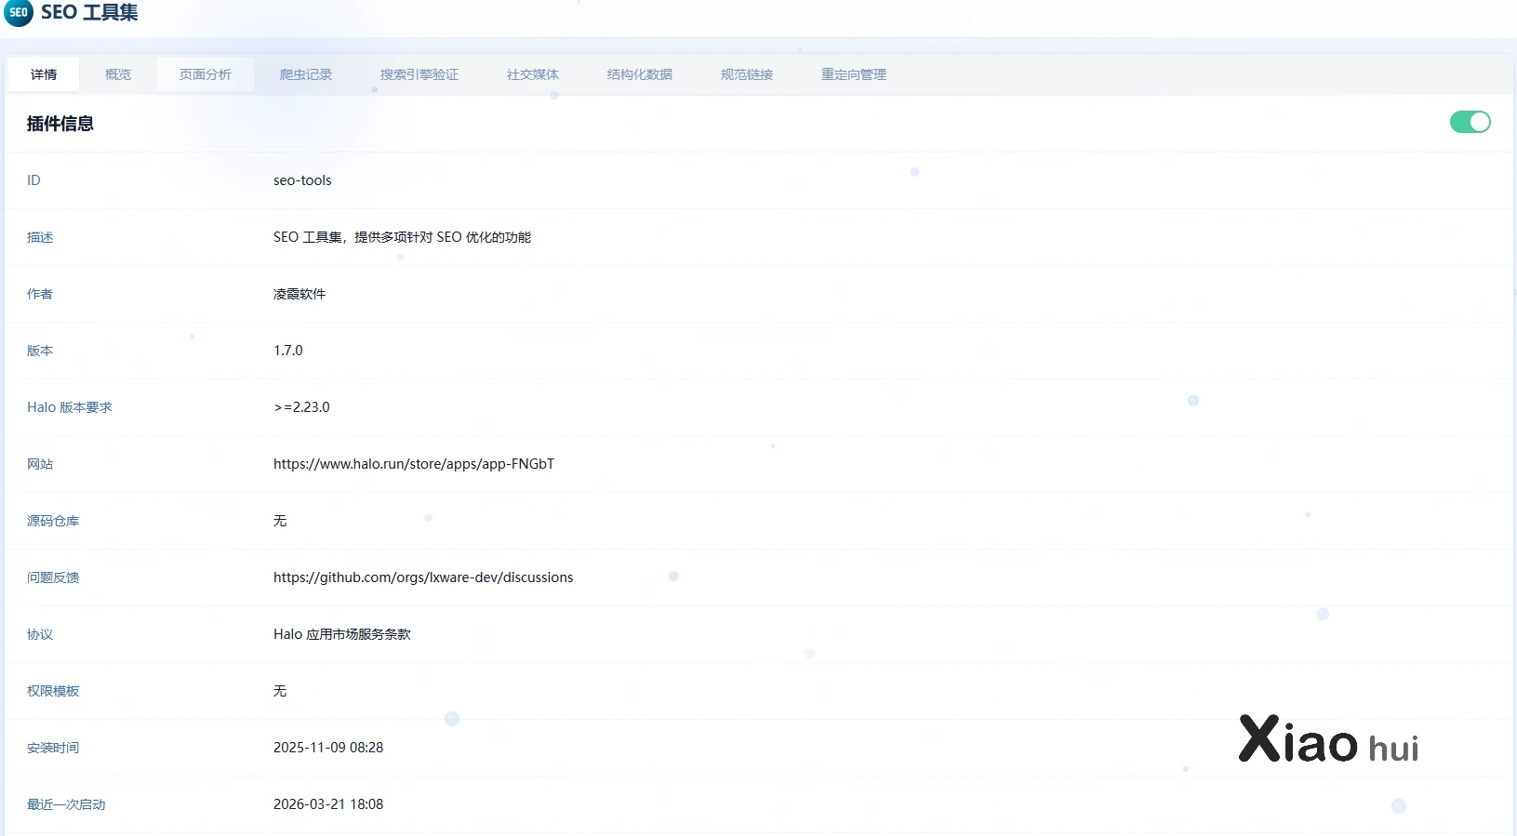The width and height of the screenshot is (1517, 836).
Task: Go to the 页面分析 tab
Action: (x=206, y=74)
